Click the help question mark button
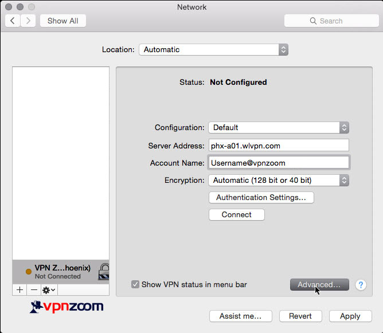Image resolution: width=383 pixels, height=333 pixels. click(361, 285)
